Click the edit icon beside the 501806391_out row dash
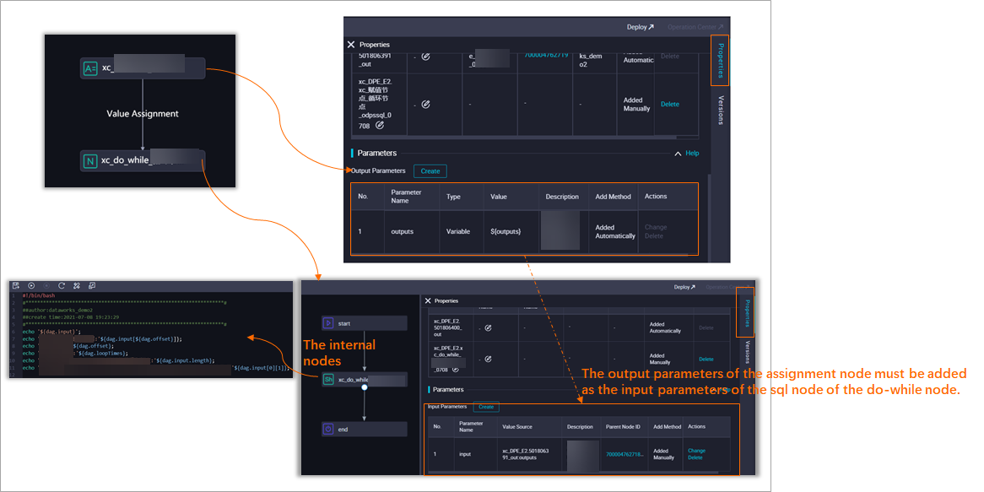Screen dimensions: 984x492 pos(425,57)
